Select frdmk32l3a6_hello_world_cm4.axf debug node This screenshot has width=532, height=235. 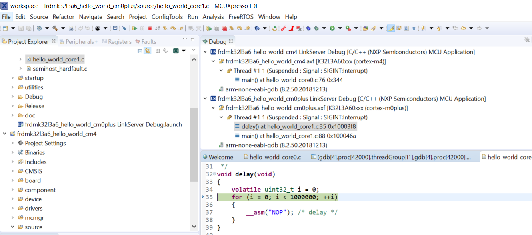pyautogui.click(x=302, y=61)
